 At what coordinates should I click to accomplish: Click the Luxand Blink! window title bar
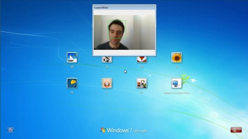pyautogui.click(x=124, y=8)
